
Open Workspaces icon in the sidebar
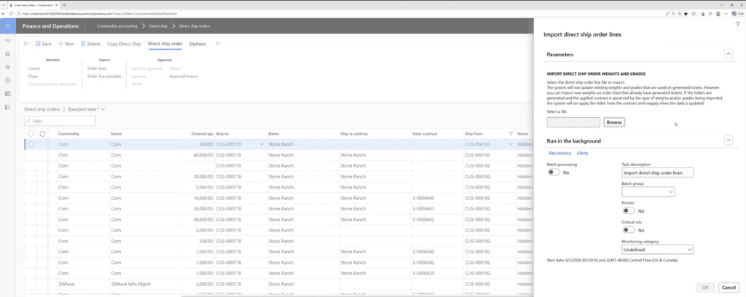point(7,94)
